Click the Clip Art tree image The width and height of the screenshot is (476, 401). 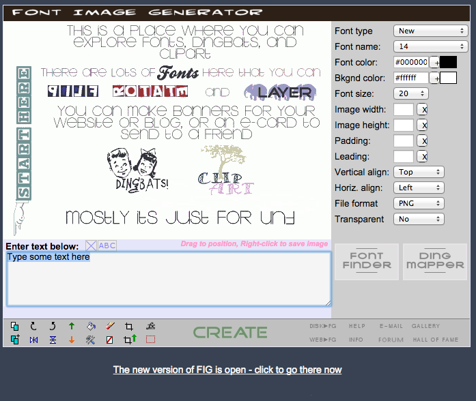tap(225, 170)
